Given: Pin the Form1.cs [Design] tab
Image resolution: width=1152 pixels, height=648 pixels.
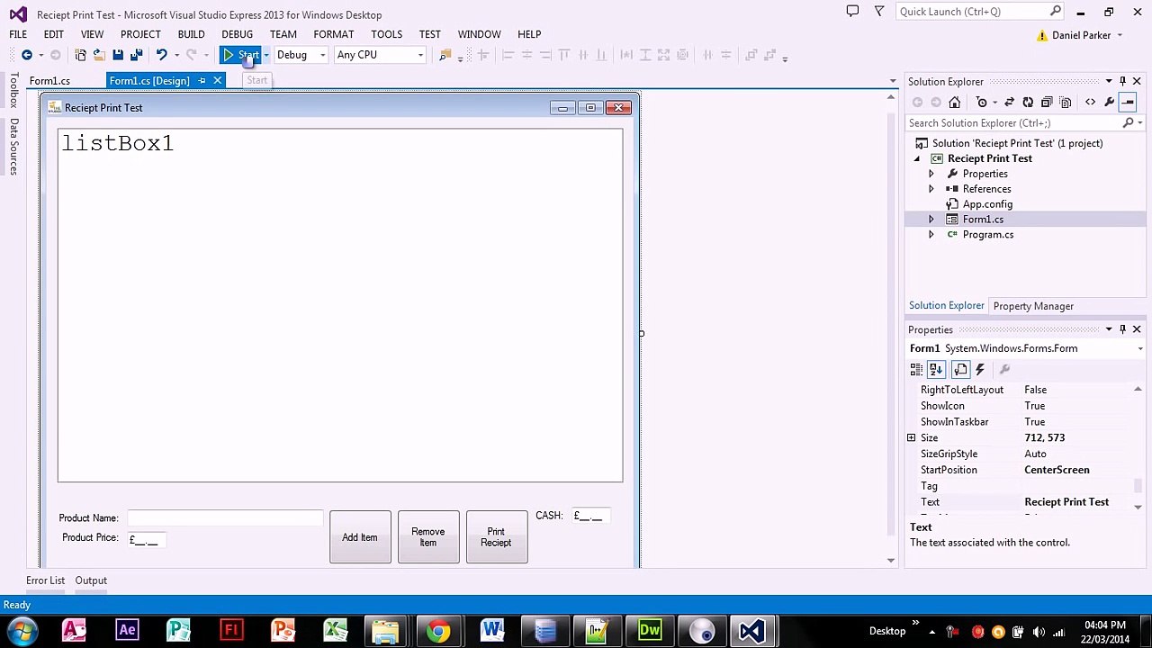Looking at the screenshot, I should point(202,81).
